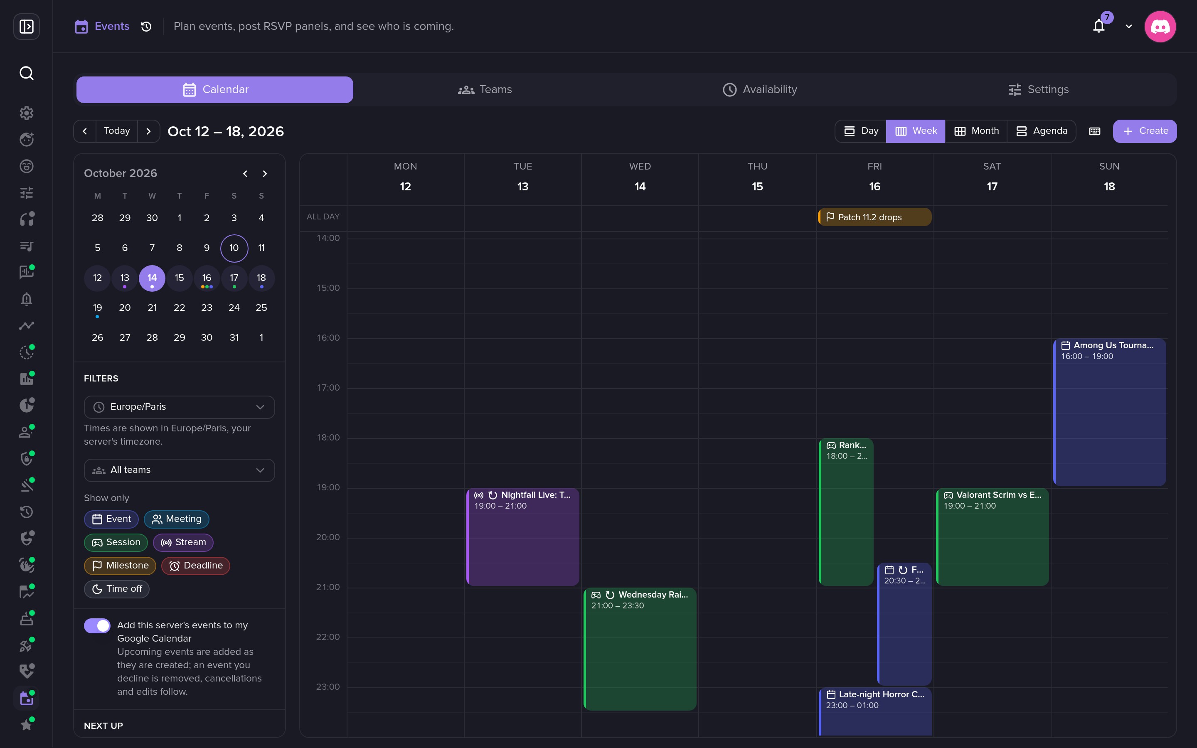This screenshot has width=1197, height=748.
Task: Open the trend line analytics icon in sidebar
Action: [x=26, y=326]
